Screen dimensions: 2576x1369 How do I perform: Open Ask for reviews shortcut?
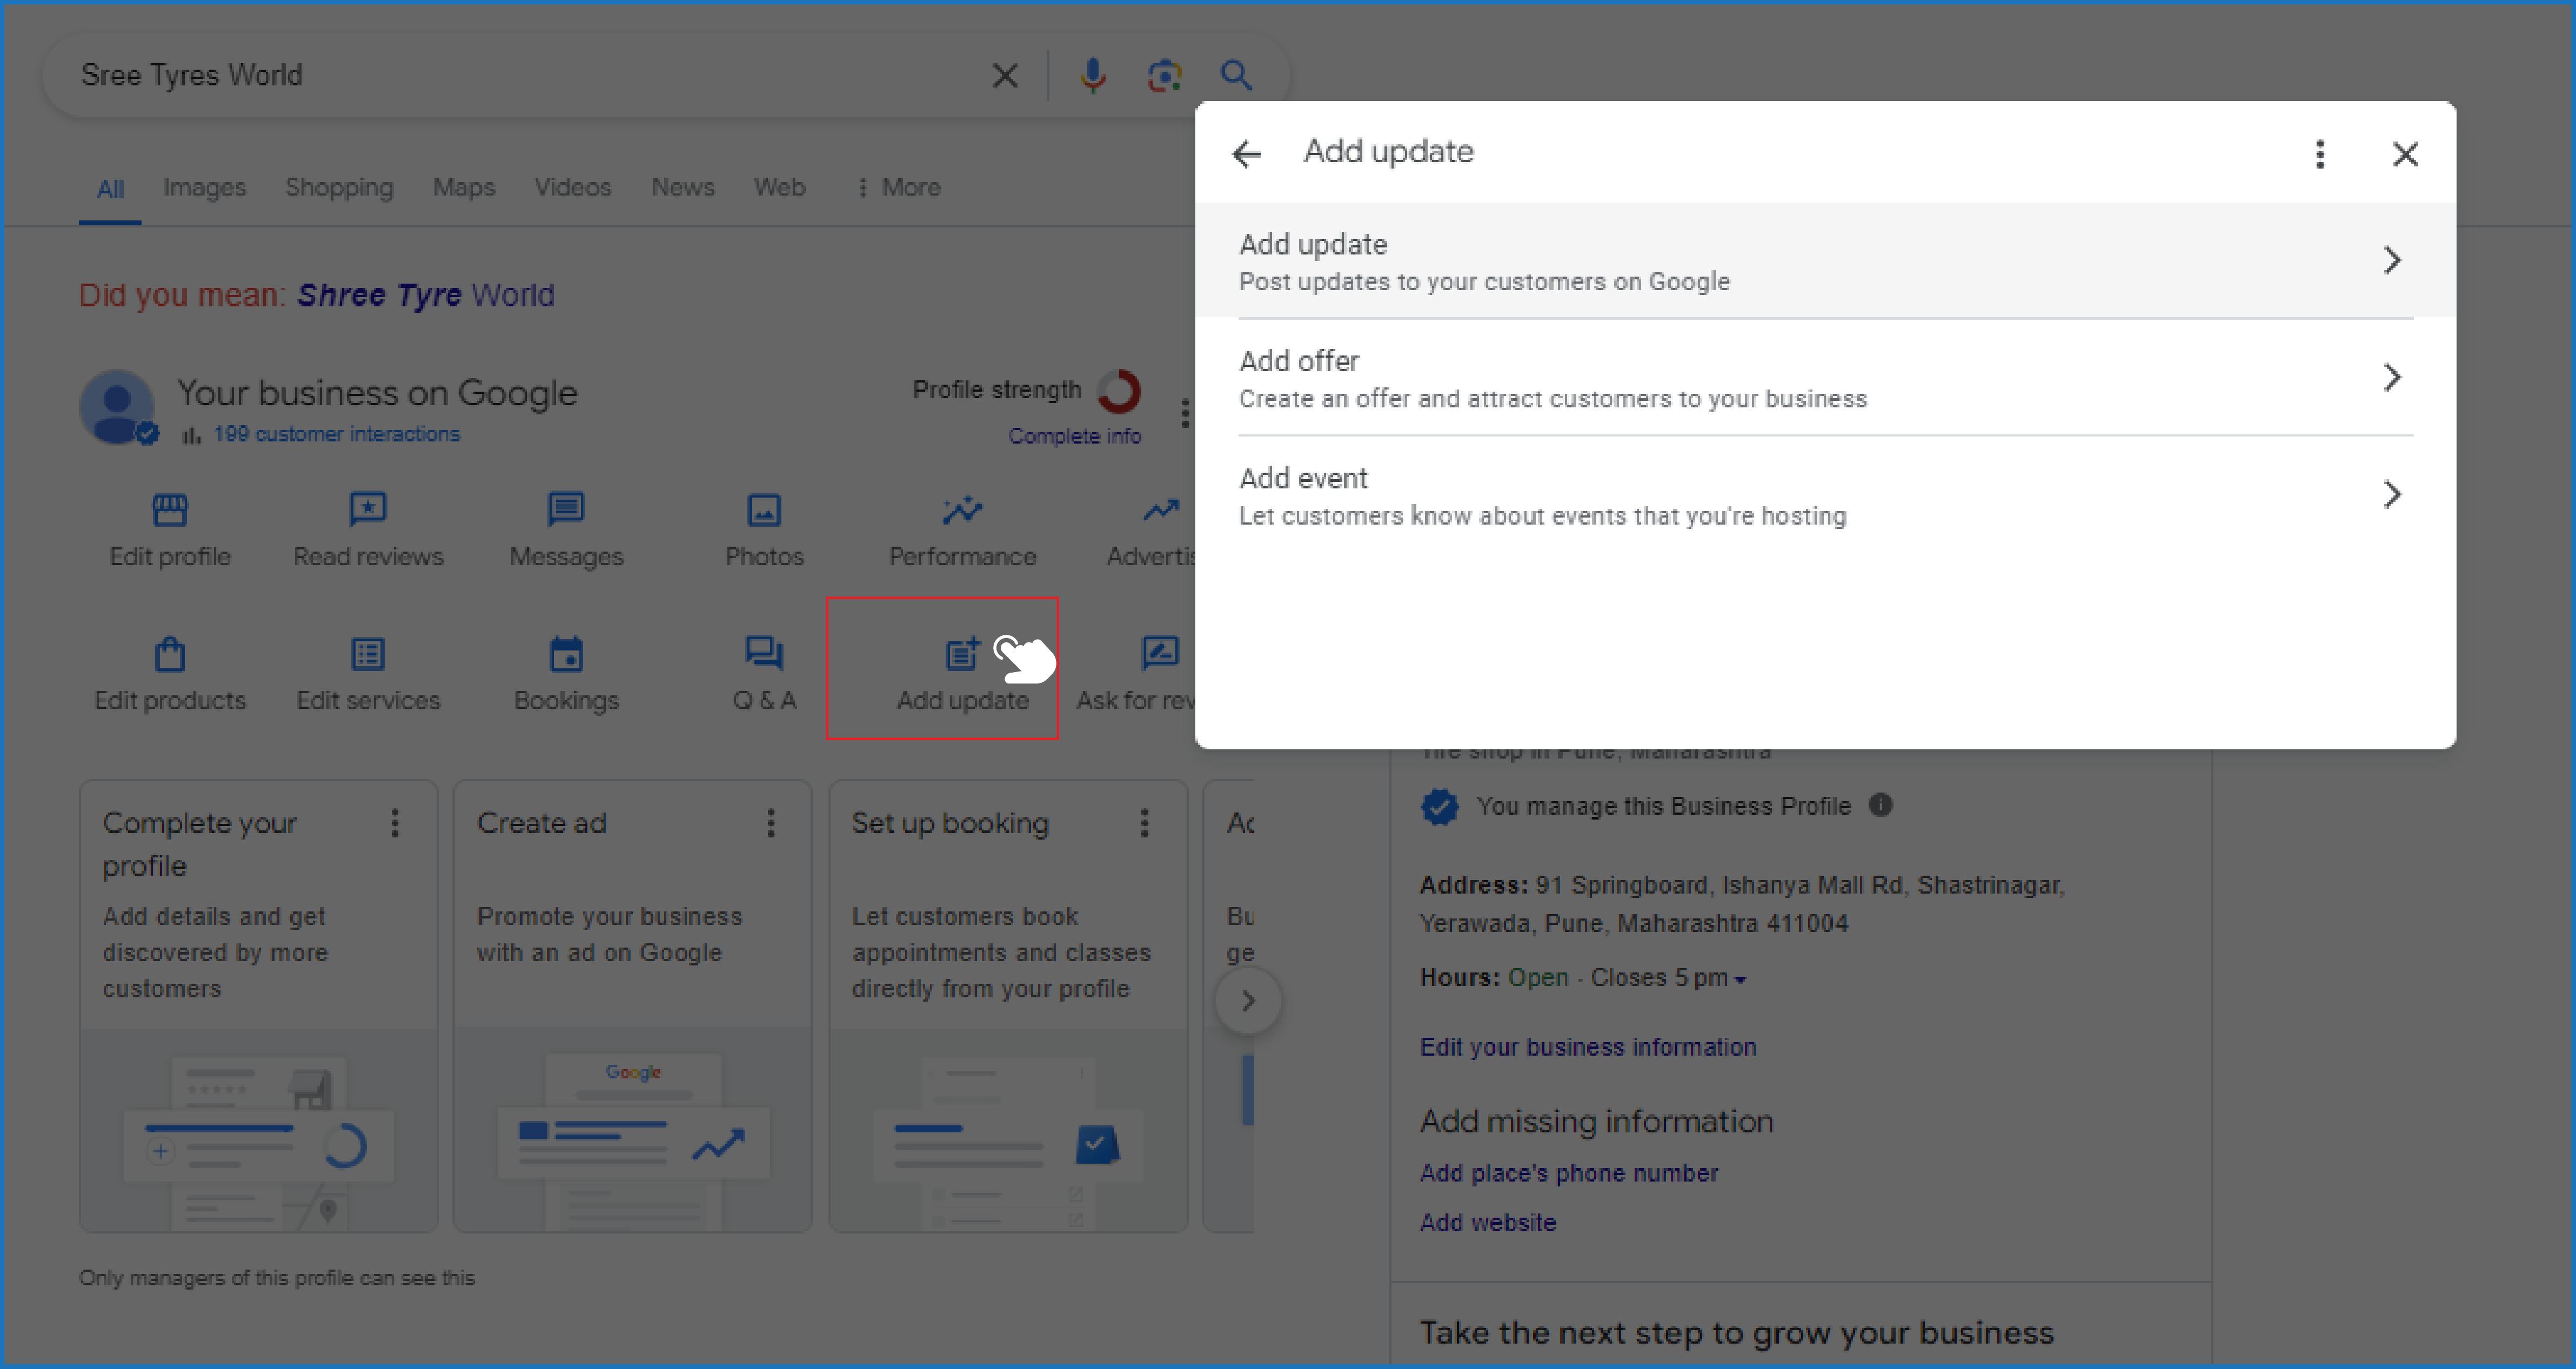tap(1137, 675)
